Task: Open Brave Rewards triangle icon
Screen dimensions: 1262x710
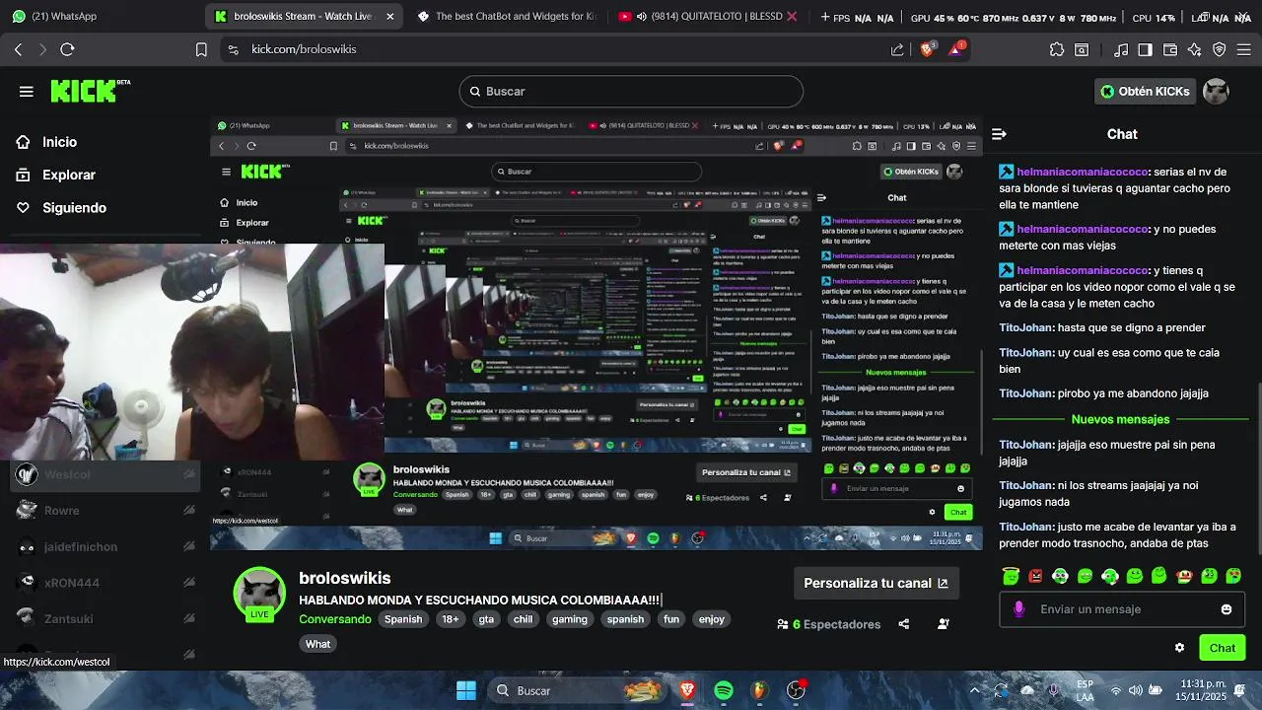Action: click(956, 48)
